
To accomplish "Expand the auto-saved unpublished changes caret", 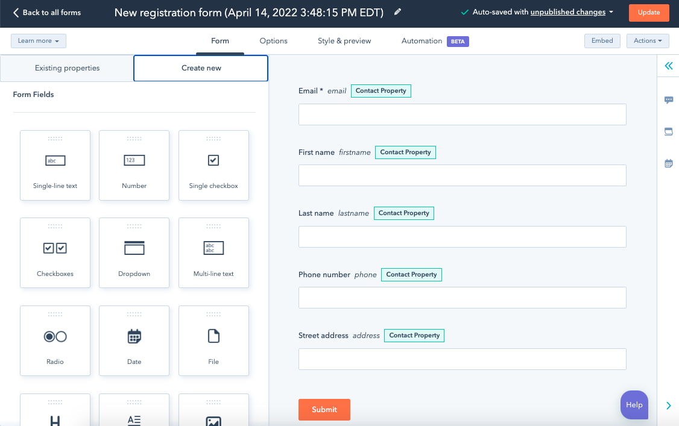I will click(611, 12).
